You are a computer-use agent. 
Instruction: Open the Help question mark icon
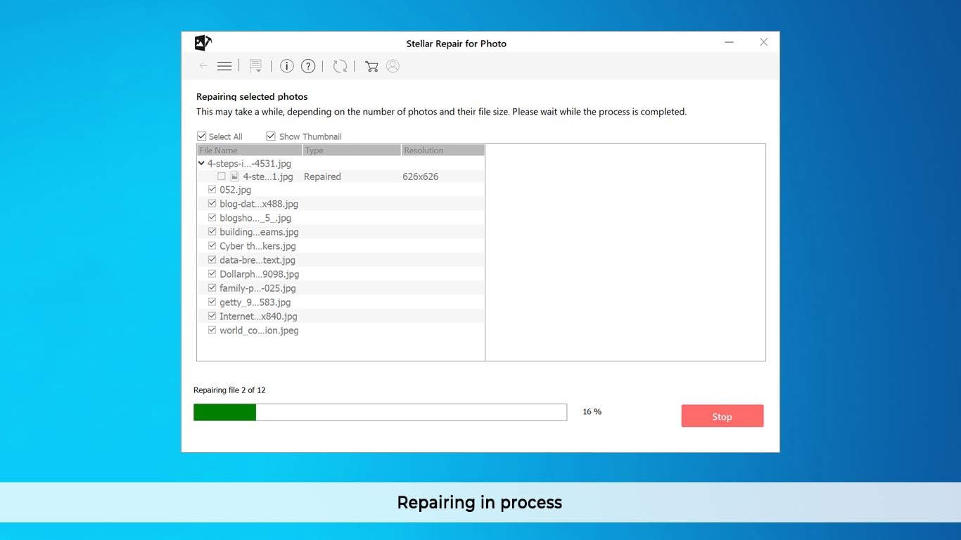[x=308, y=66]
